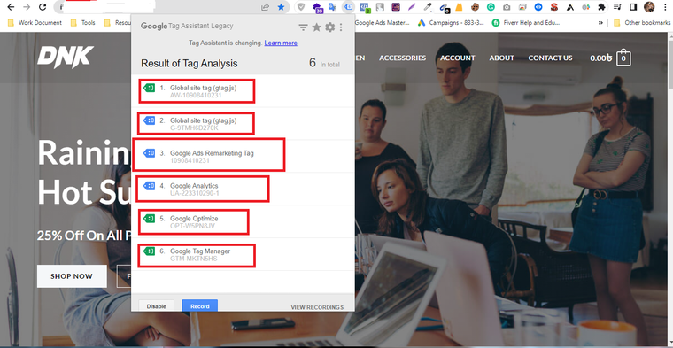The width and height of the screenshot is (673, 348).
Task: Open CONTACT US menu item
Action: click(x=550, y=58)
